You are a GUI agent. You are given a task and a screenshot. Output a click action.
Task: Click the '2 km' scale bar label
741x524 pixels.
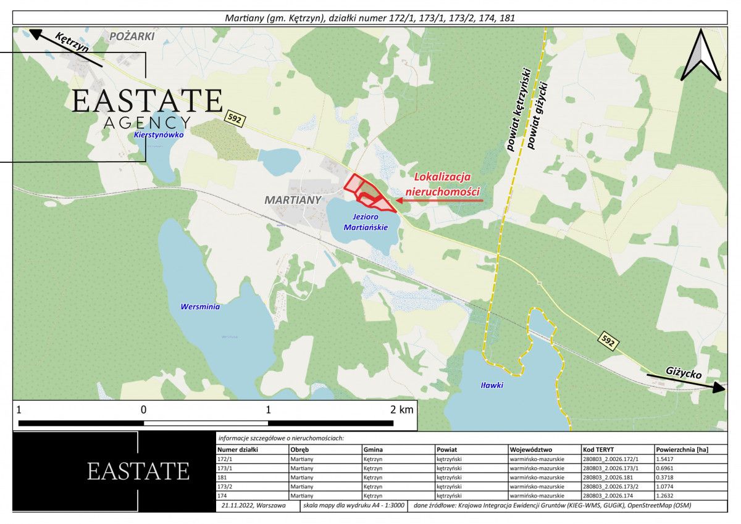[402, 409]
